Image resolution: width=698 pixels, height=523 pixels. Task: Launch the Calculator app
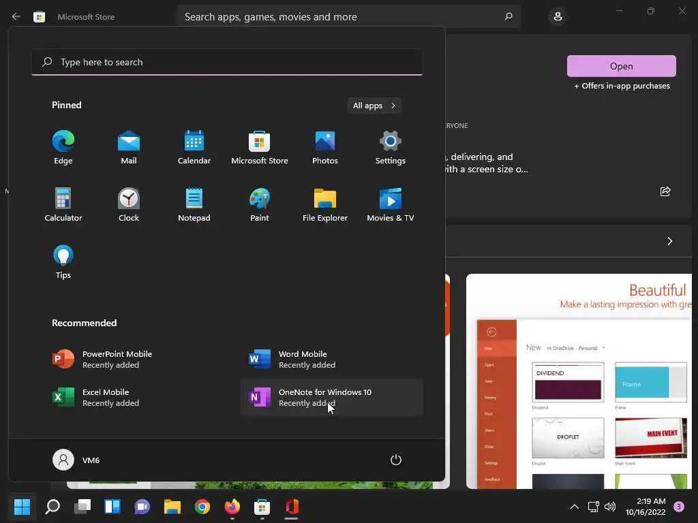click(63, 205)
